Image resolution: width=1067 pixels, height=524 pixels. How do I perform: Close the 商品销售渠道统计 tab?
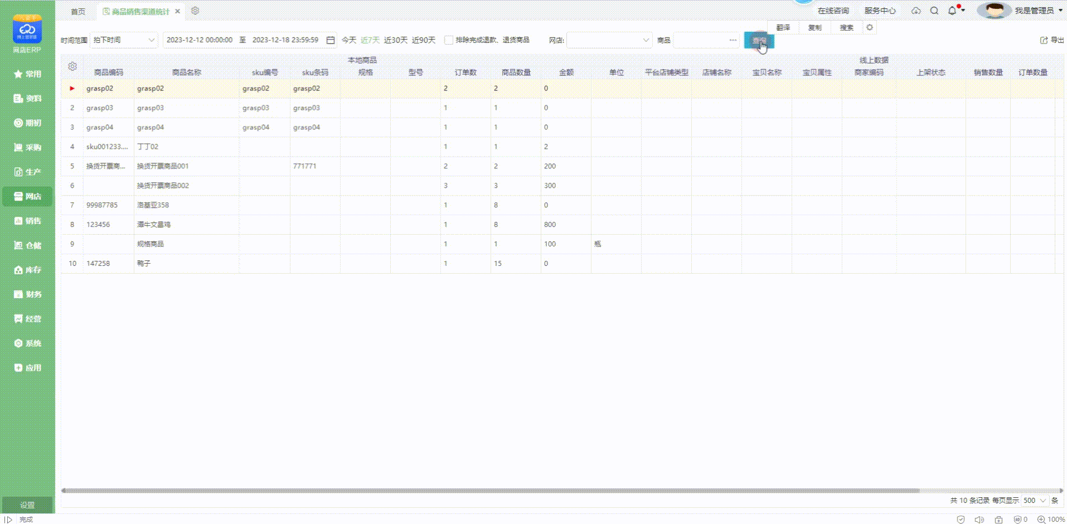(x=177, y=11)
